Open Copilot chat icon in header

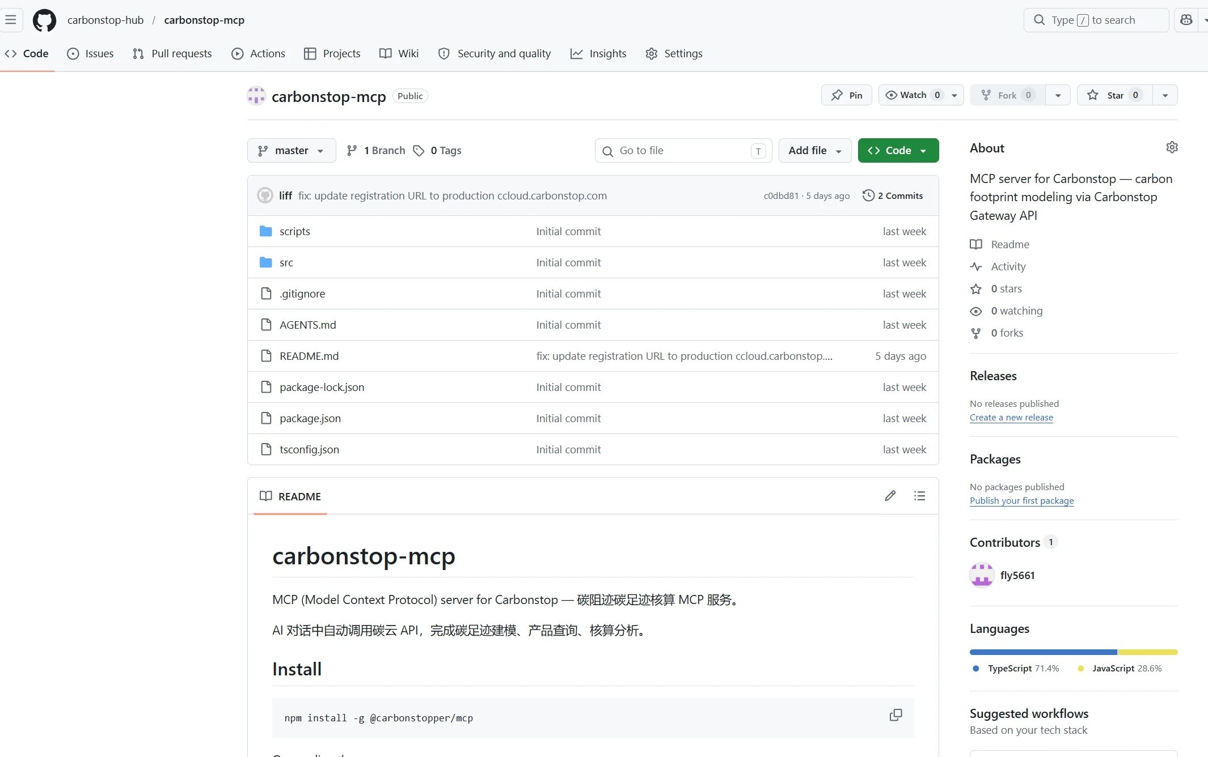pos(1186,20)
